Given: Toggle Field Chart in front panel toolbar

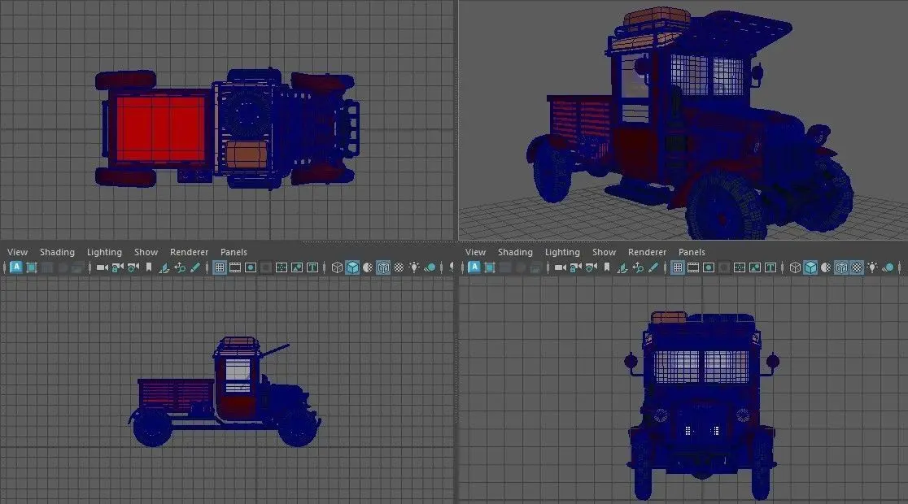Looking at the screenshot, I should click(x=740, y=267).
